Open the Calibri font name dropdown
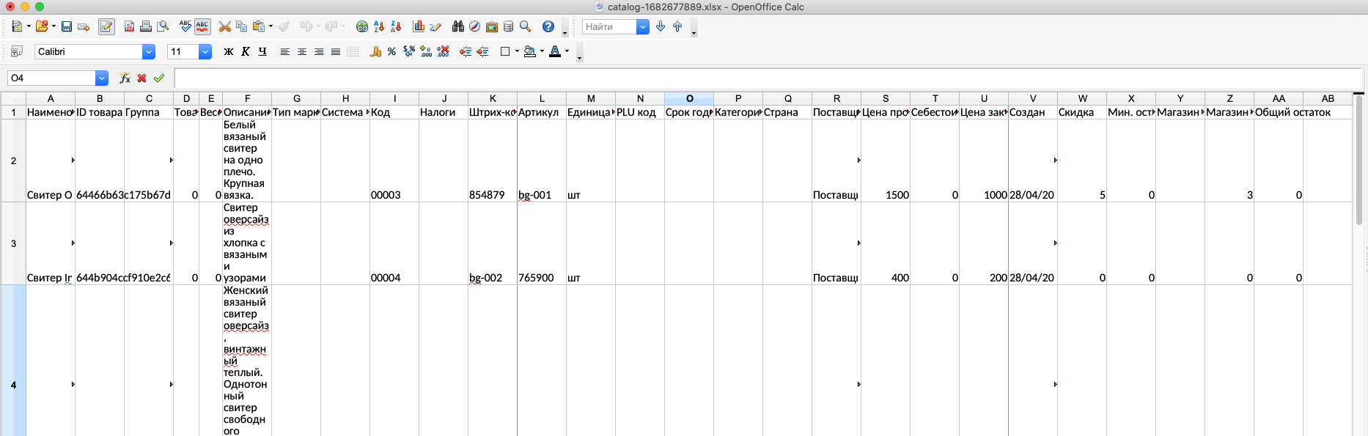The width and height of the screenshot is (1368, 436). (x=149, y=52)
